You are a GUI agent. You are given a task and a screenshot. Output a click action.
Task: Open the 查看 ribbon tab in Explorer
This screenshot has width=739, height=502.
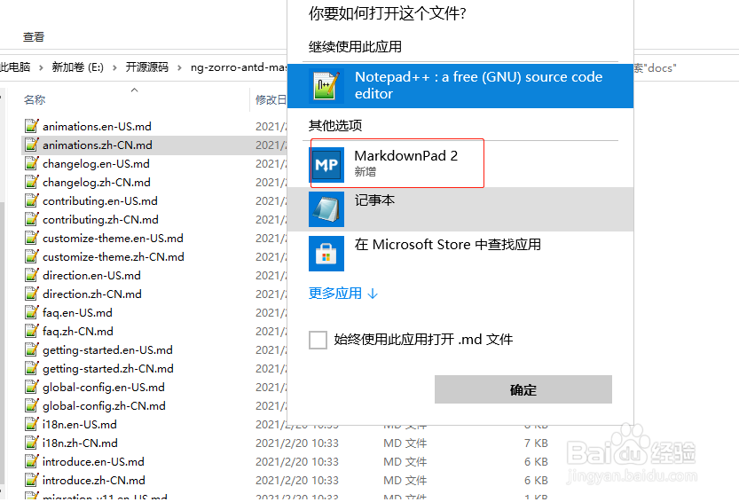(x=34, y=36)
